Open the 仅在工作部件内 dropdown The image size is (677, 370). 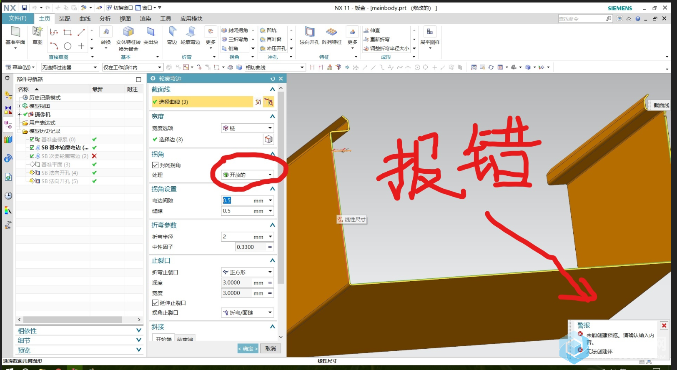coord(133,67)
